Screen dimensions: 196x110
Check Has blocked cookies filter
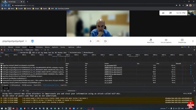point(69,53)
